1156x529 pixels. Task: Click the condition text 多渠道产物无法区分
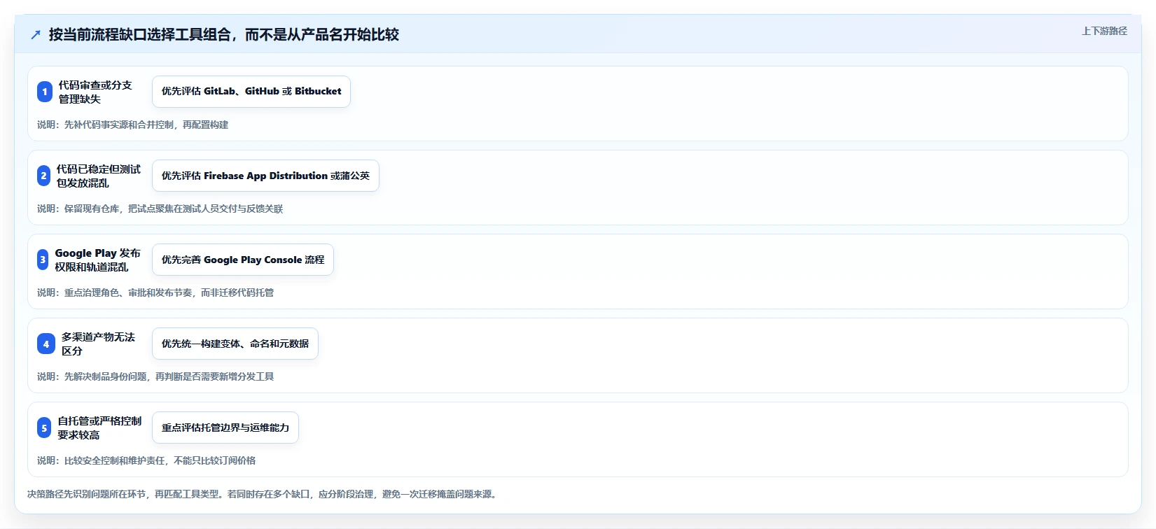click(x=98, y=344)
